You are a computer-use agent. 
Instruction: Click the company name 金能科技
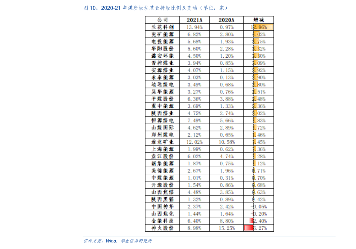(x=162, y=221)
